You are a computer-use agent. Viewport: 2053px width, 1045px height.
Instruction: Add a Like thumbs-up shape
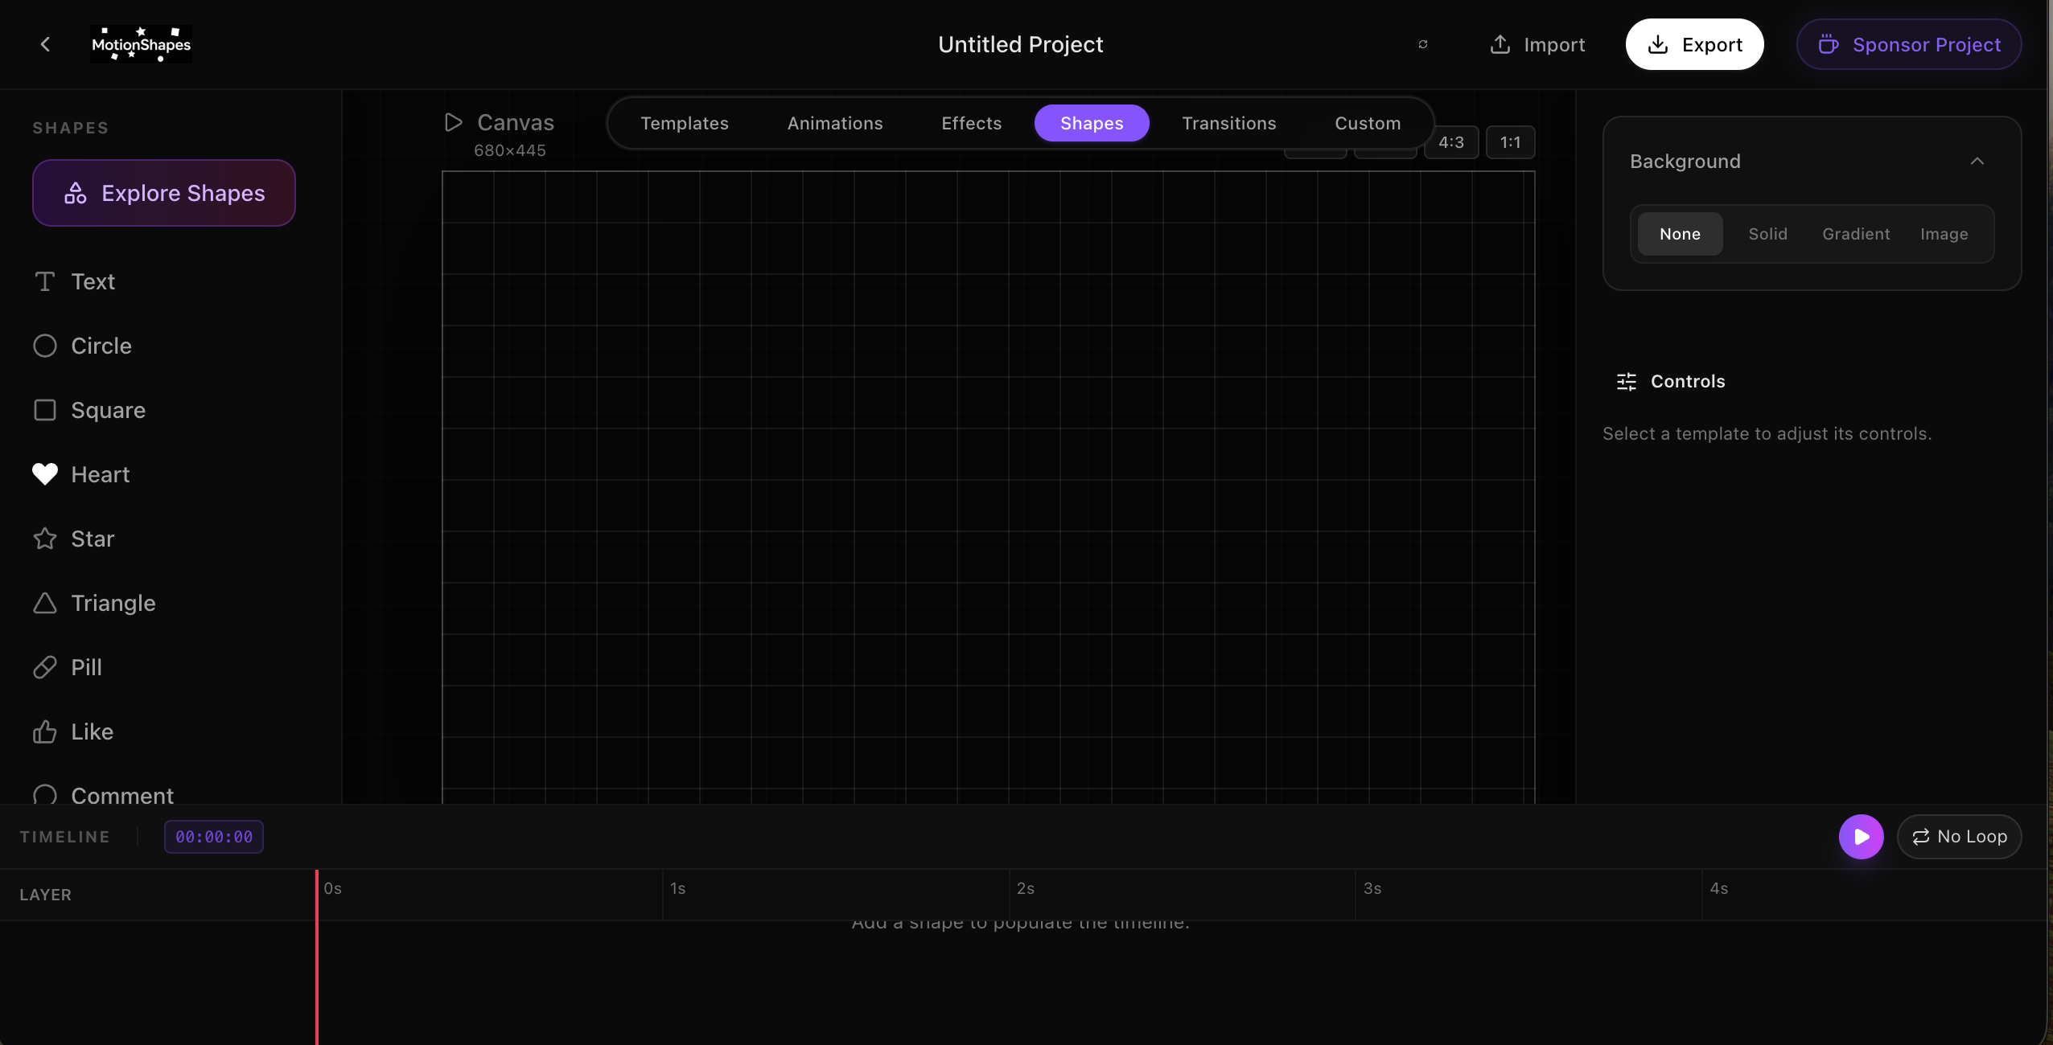(x=91, y=731)
